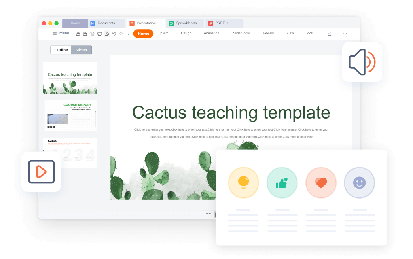Open the three-dot overflow menu
Screen dimensions: 413x259
click(x=338, y=34)
